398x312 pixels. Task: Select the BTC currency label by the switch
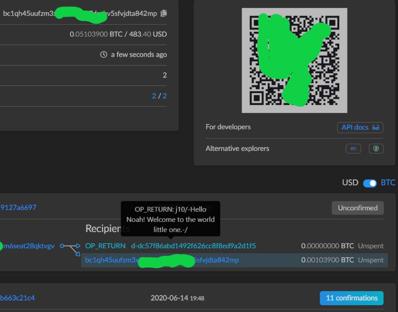[388, 183]
